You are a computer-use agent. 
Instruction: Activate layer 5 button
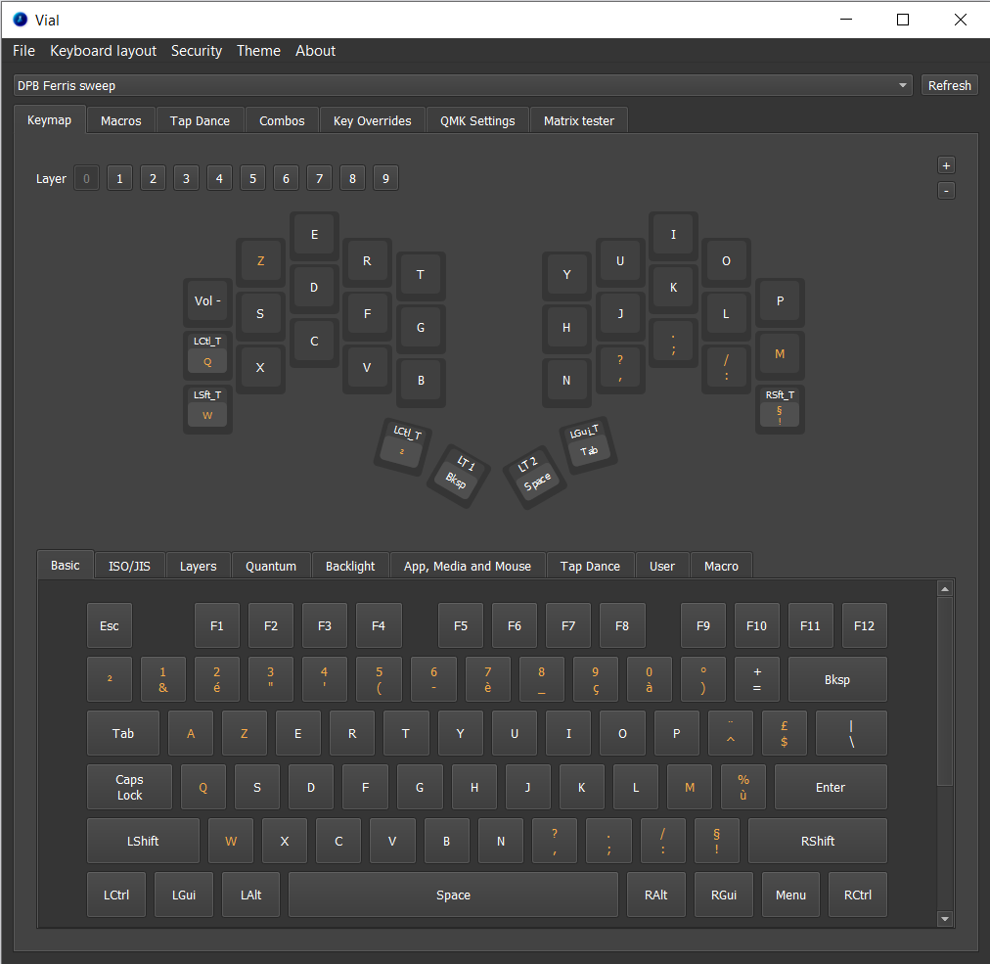coord(252,178)
